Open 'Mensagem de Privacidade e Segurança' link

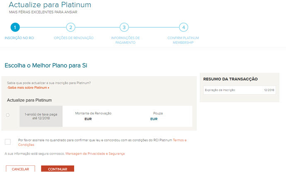[x=95, y=154]
